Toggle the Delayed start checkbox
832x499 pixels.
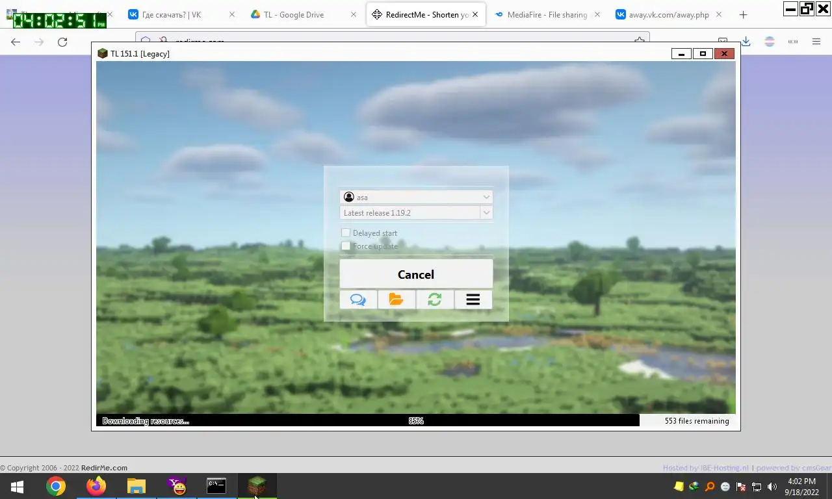click(346, 233)
